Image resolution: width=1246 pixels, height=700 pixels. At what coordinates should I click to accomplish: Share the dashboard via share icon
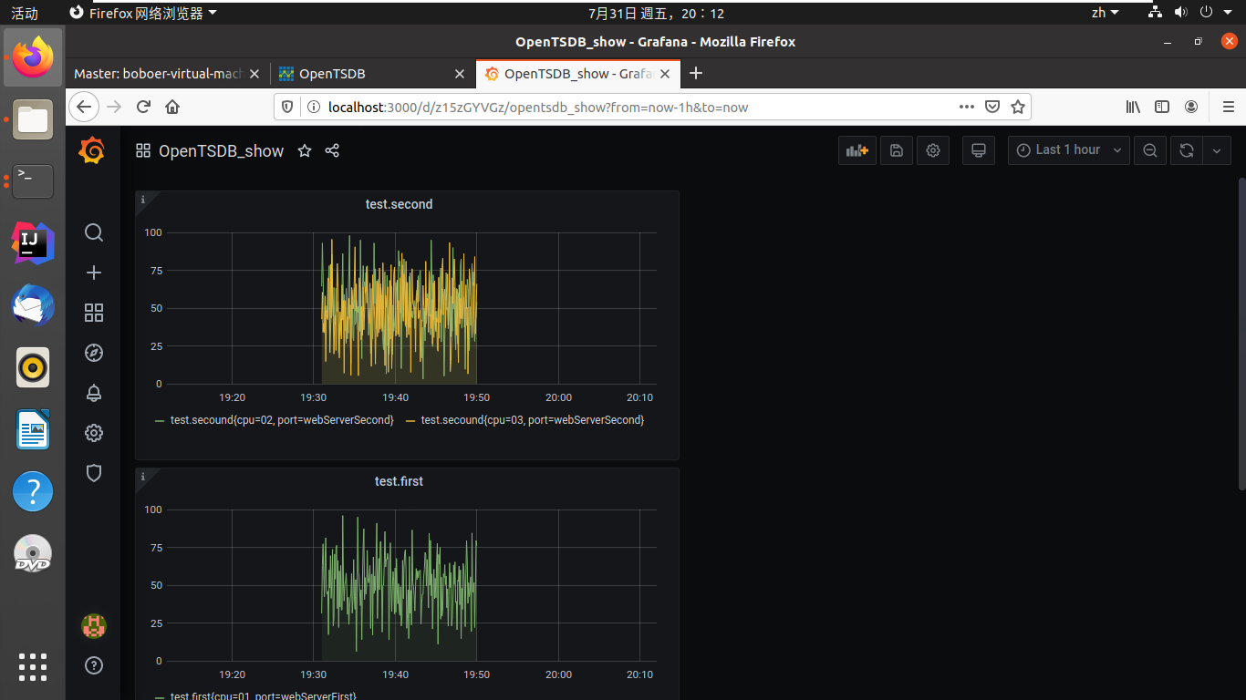pyautogui.click(x=332, y=150)
